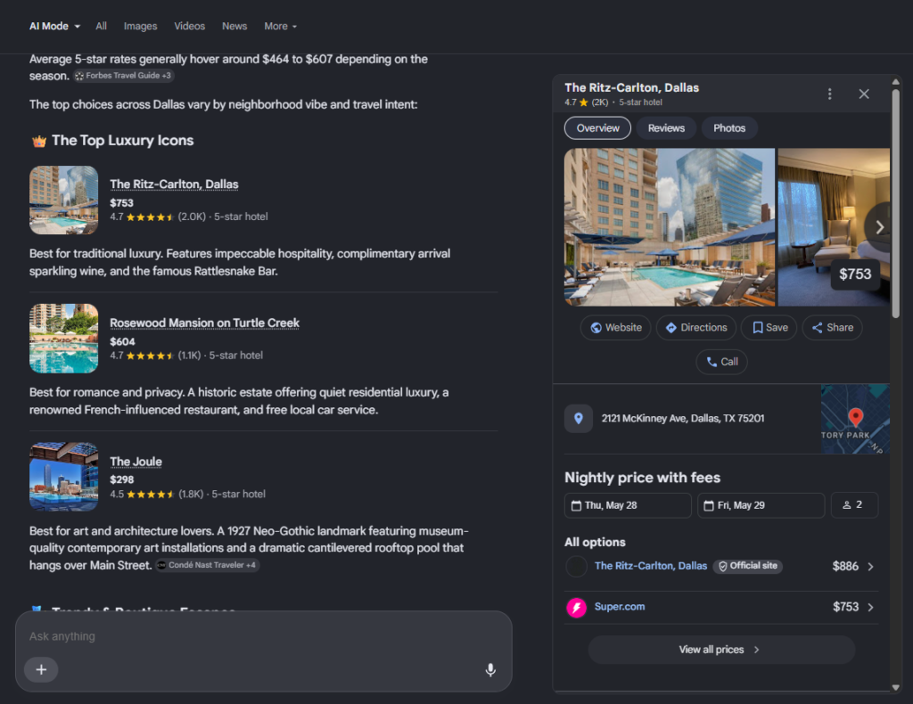Image resolution: width=913 pixels, height=704 pixels.
Task: Select the Reviews tab in hotel panel
Action: (666, 128)
